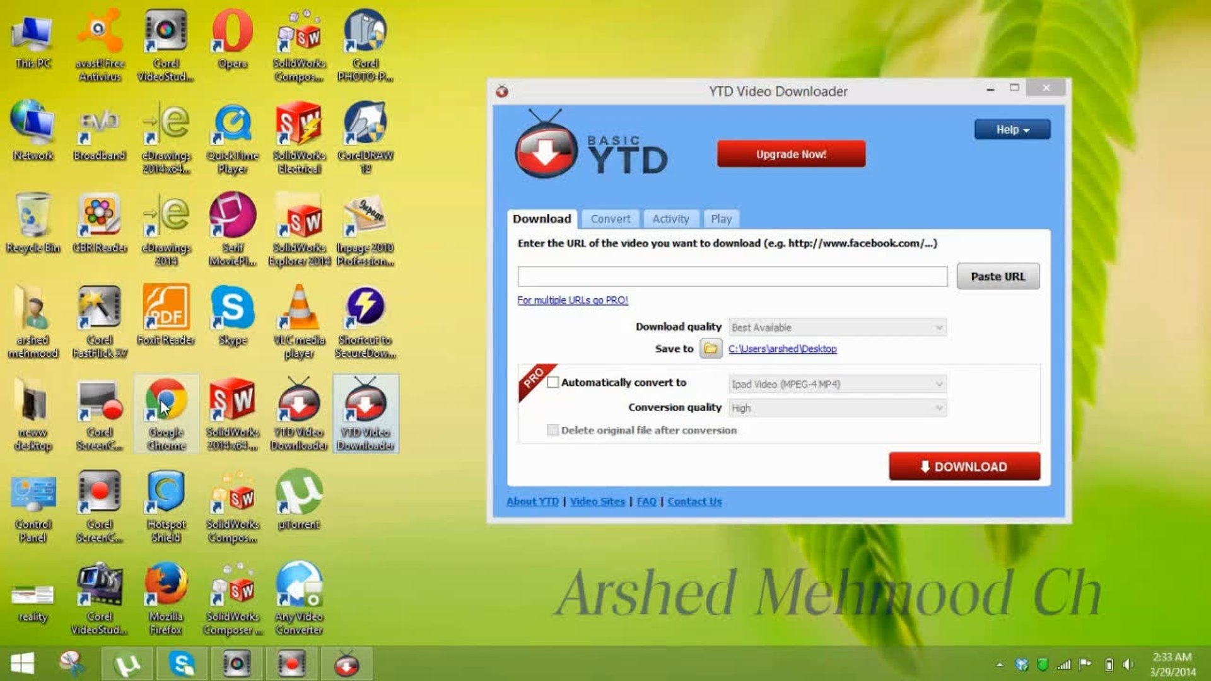Open the Download quality dropdown
This screenshot has width=1211, height=681.
coord(836,327)
